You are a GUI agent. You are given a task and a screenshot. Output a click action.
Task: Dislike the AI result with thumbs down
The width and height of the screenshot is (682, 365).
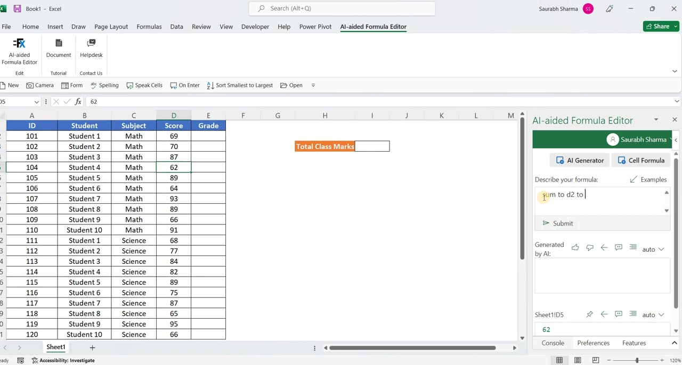tap(589, 247)
